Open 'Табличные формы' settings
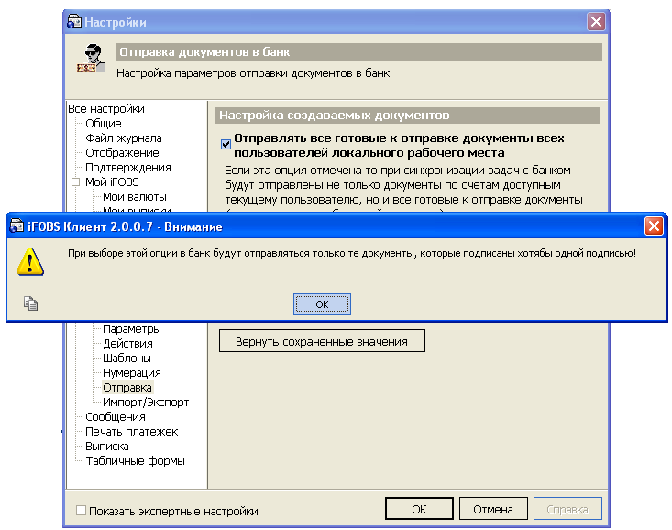The height and width of the screenshot is (530, 672). pos(135,461)
